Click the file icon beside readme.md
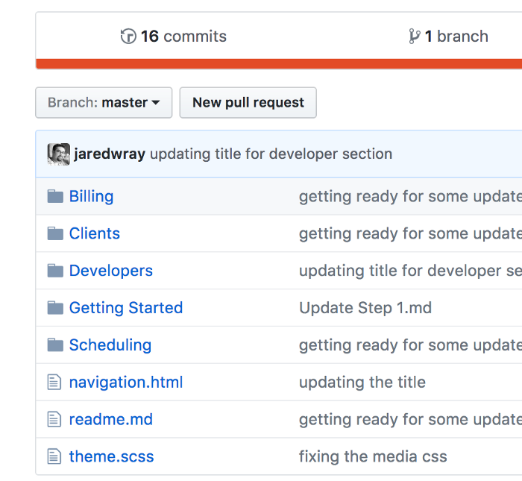The image size is (522, 481). (x=54, y=420)
